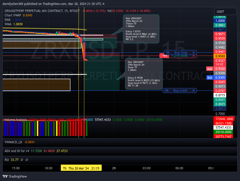Click the 15:00 time axis label
240x181 pixels.
pyautogui.click(x=16, y=168)
